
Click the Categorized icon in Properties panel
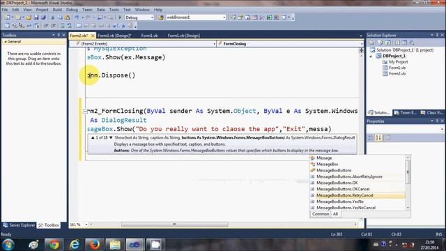point(371,138)
